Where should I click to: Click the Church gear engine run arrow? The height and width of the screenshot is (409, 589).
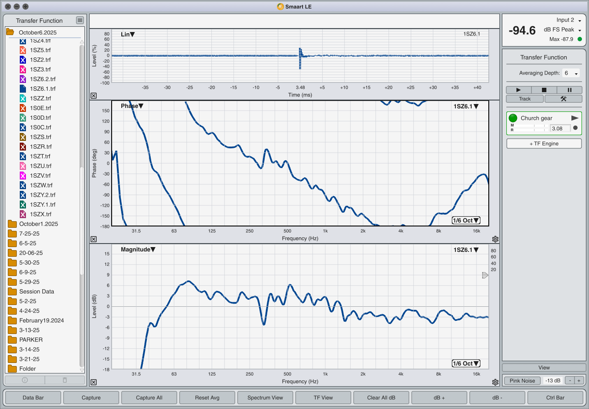[574, 118]
